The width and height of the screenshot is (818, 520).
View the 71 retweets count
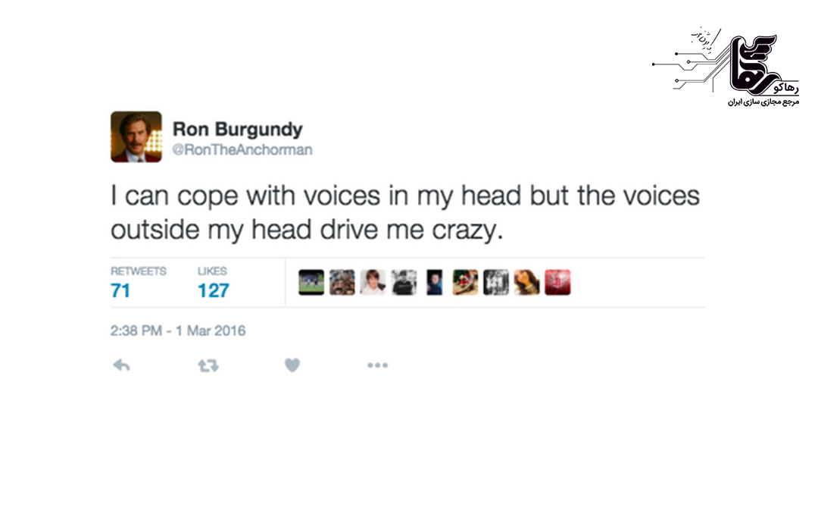(x=120, y=290)
